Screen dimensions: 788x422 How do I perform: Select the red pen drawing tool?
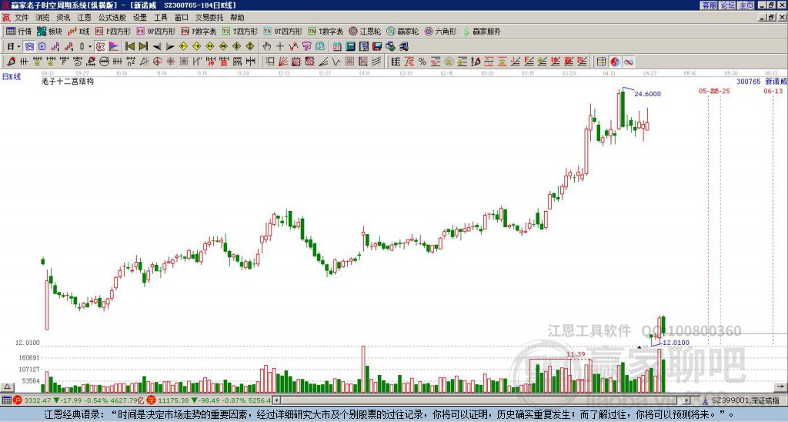(11, 62)
